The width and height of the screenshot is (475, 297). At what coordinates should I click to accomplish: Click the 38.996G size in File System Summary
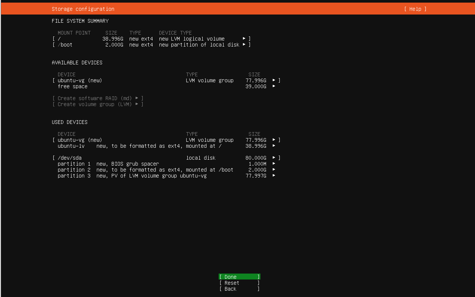(x=113, y=39)
